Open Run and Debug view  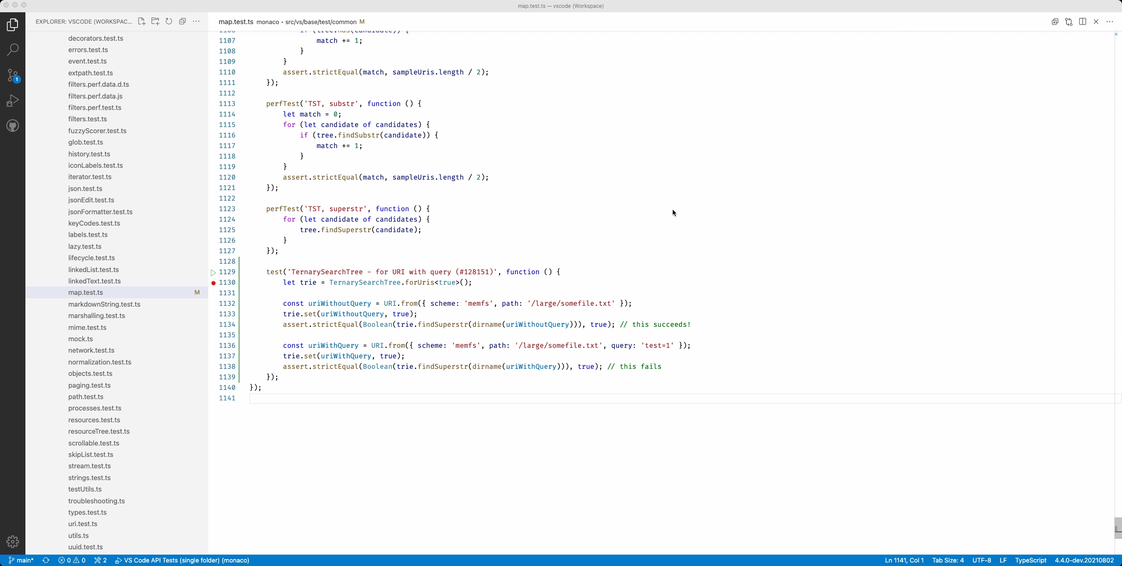[13, 101]
